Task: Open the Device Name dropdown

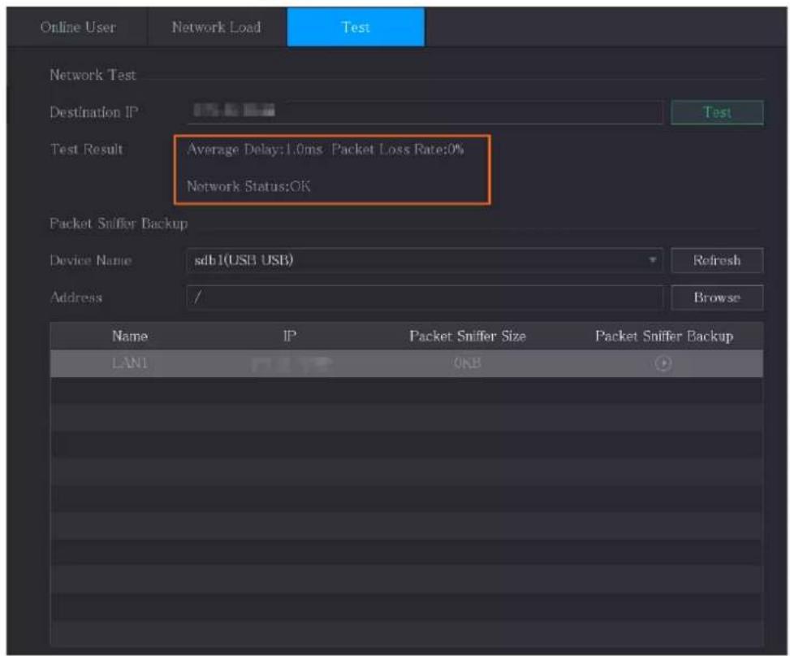Action: 425,260
